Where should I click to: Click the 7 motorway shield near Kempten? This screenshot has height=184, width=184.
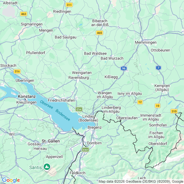(158, 68)
